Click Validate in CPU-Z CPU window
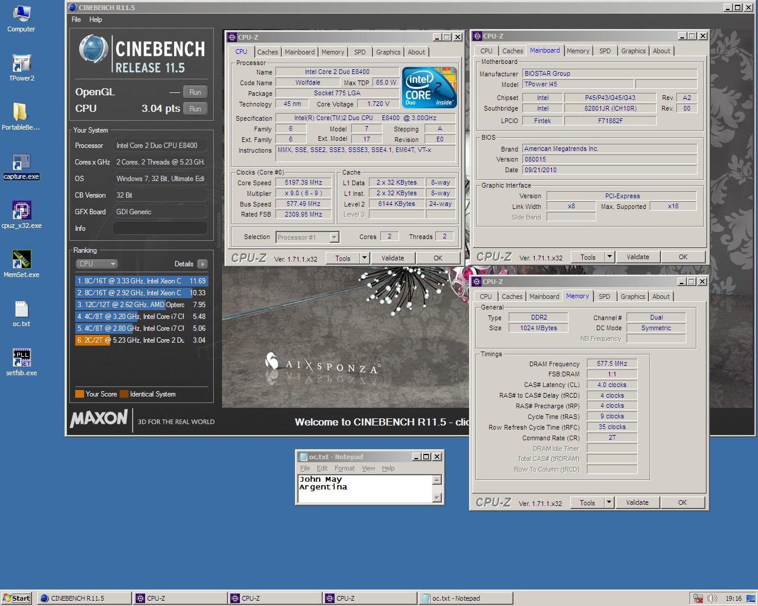The width and height of the screenshot is (758, 606). pyautogui.click(x=393, y=258)
